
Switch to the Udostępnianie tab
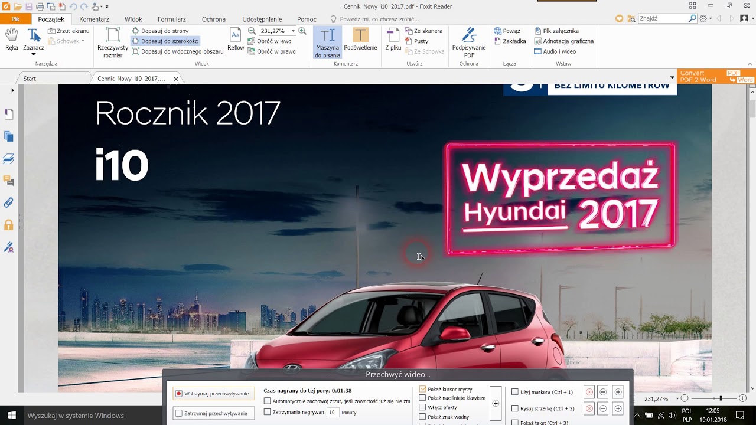pos(262,19)
